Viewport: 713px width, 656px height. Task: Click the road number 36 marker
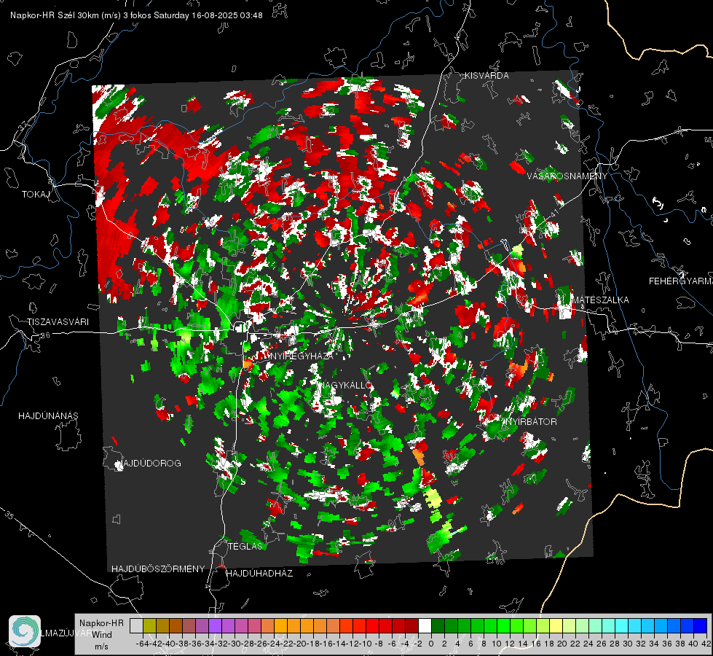(45, 335)
